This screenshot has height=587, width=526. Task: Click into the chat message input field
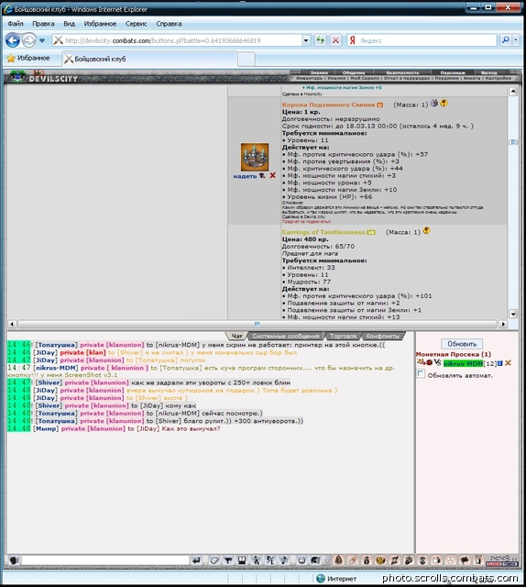[x=105, y=560]
